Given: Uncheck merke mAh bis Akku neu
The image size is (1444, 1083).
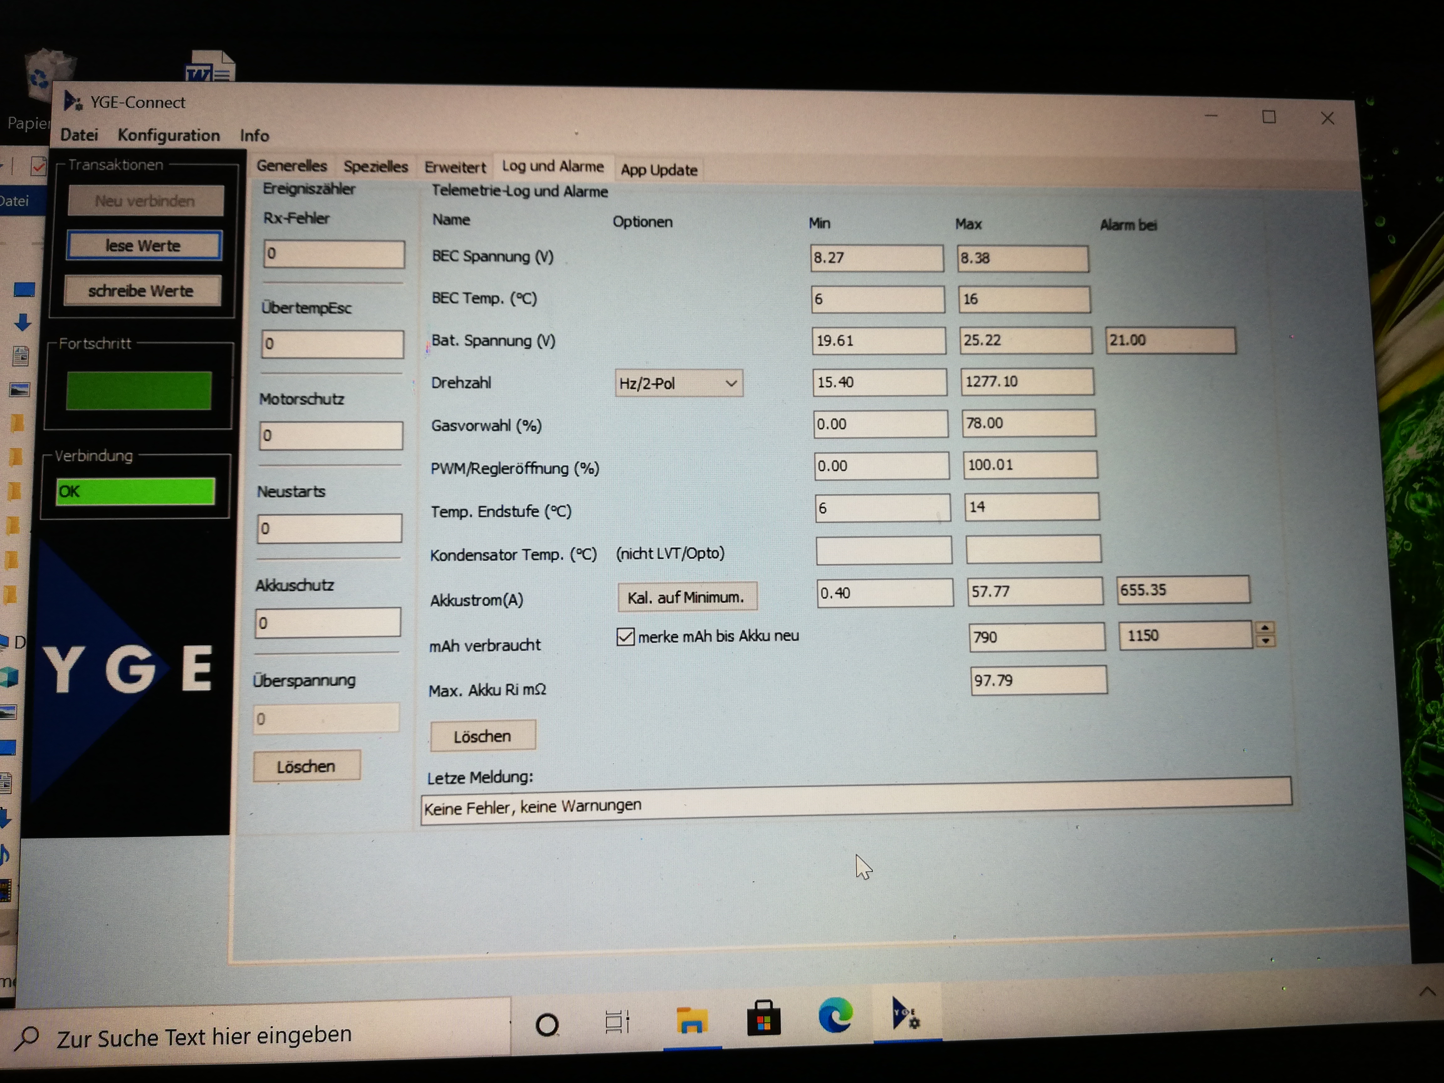Looking at the screenshot, I should click(625, 636).
